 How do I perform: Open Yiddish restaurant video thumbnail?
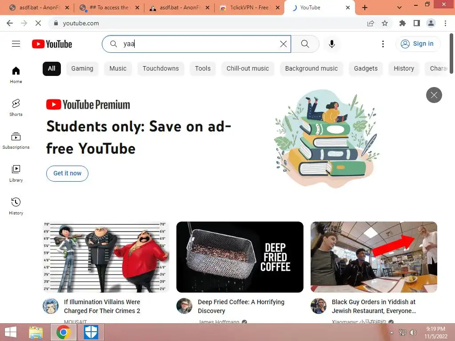click(x=374, y=257)
